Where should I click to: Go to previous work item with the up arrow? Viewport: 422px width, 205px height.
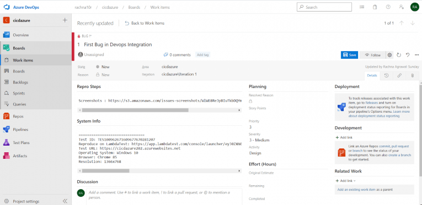tap(402, 23)
